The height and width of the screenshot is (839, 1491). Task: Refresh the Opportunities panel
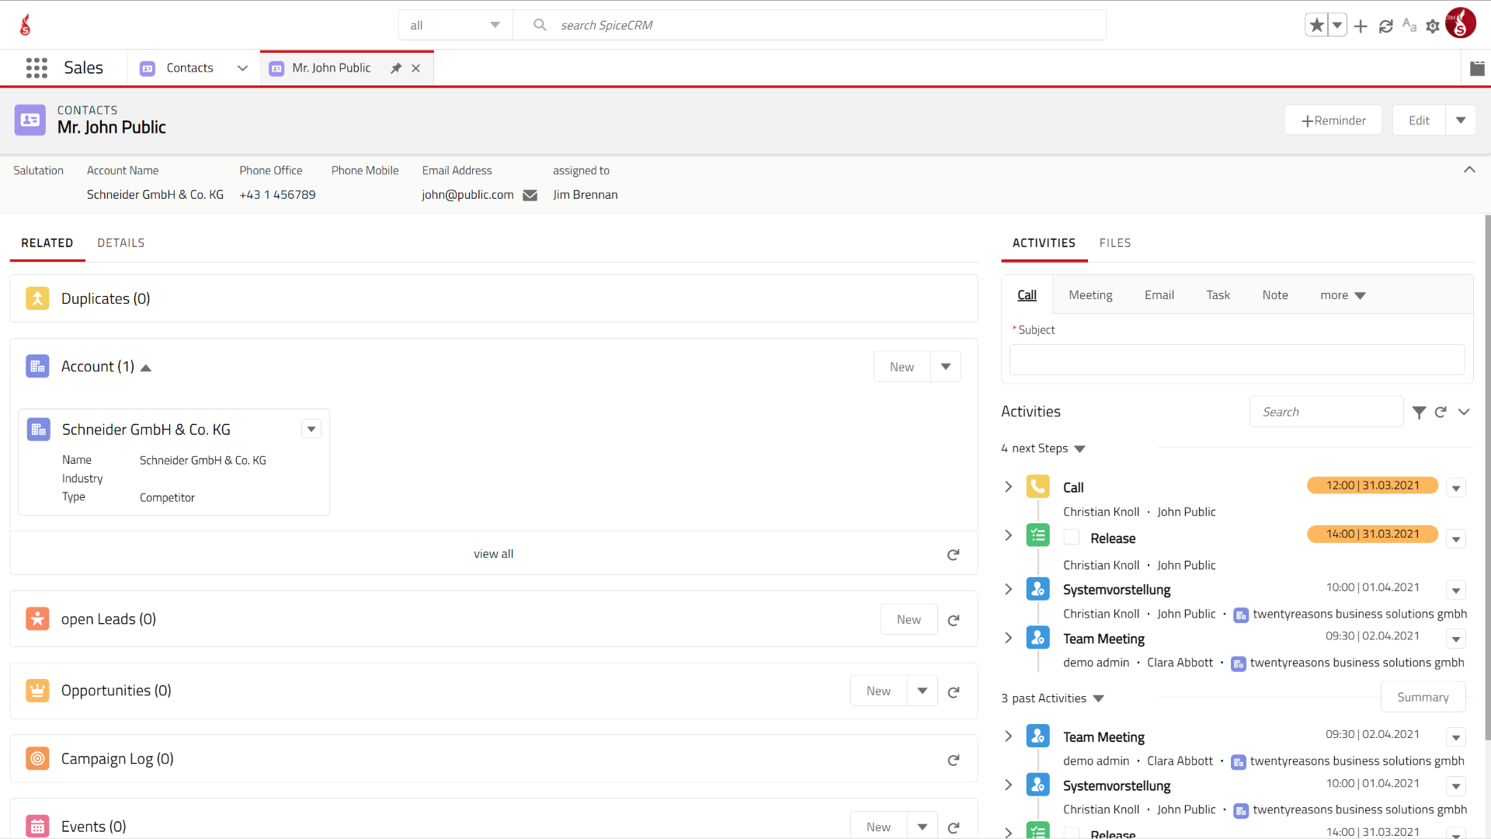(954, 691)
